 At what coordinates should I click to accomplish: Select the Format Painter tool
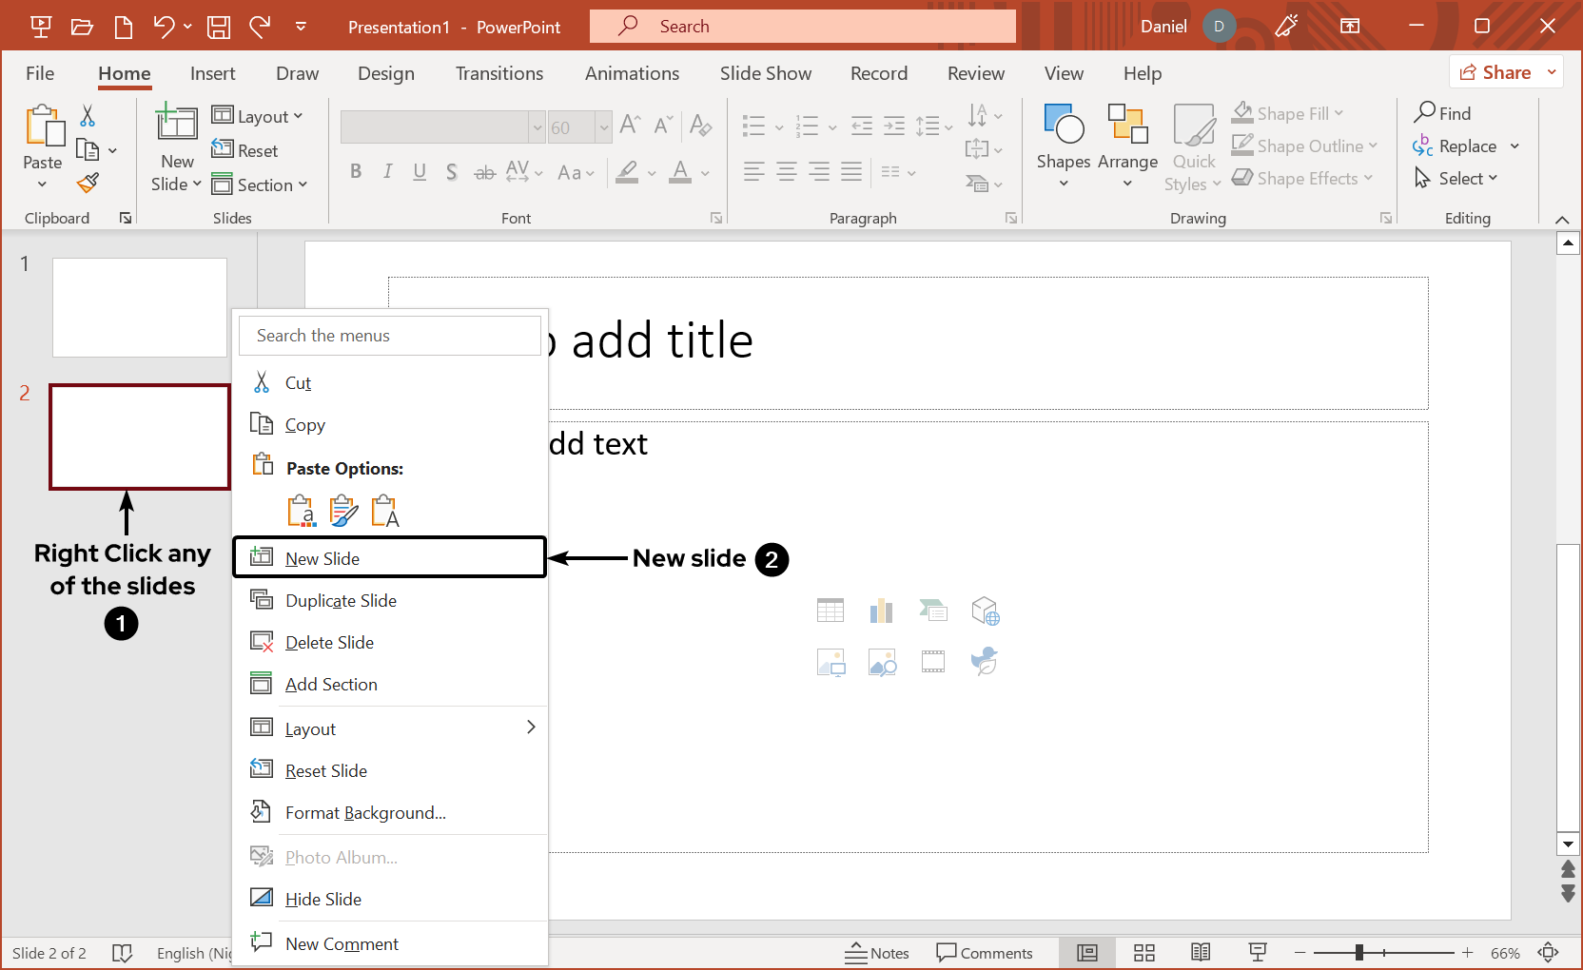[87, 183]
